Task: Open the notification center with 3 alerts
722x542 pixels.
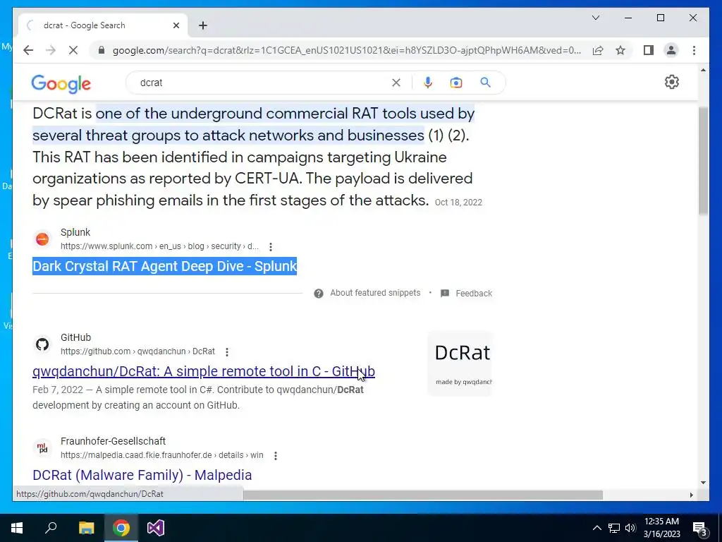Action: 700,529
